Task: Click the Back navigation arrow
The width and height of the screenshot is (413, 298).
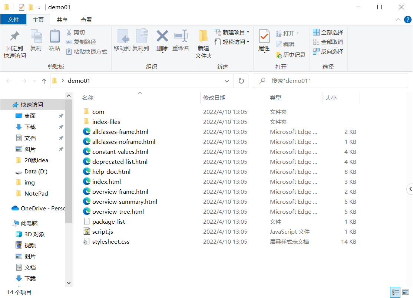Action: coord(9,81)
